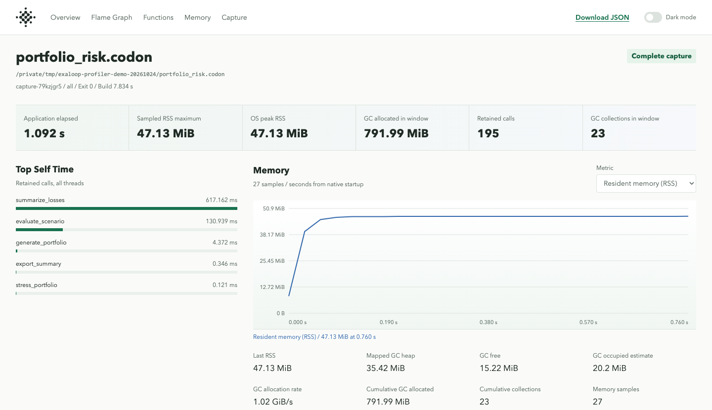
Task: Click the GC allocated in window card
Action: [x=412, y=127]
